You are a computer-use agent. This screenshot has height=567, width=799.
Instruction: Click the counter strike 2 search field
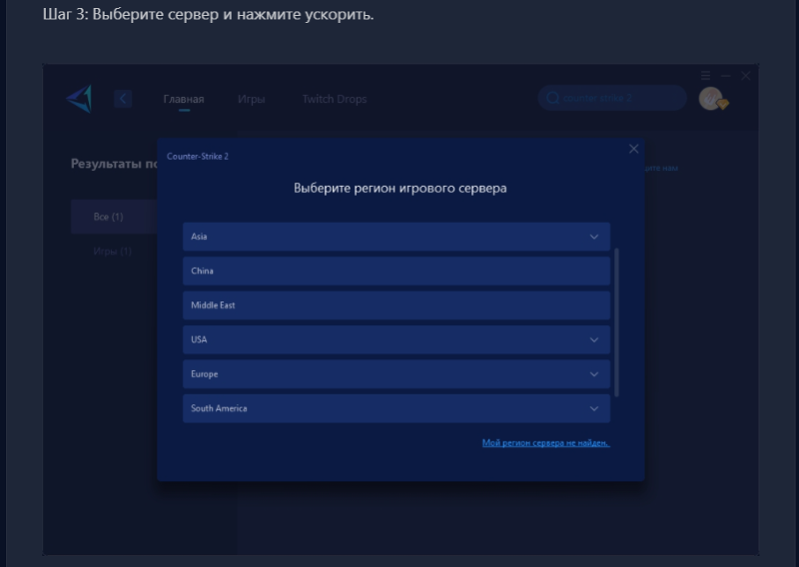(612, 98)
